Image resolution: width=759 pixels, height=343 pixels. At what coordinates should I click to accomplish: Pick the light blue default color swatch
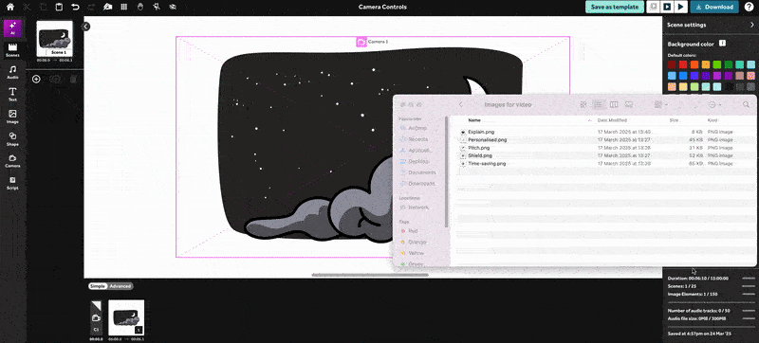672,76
